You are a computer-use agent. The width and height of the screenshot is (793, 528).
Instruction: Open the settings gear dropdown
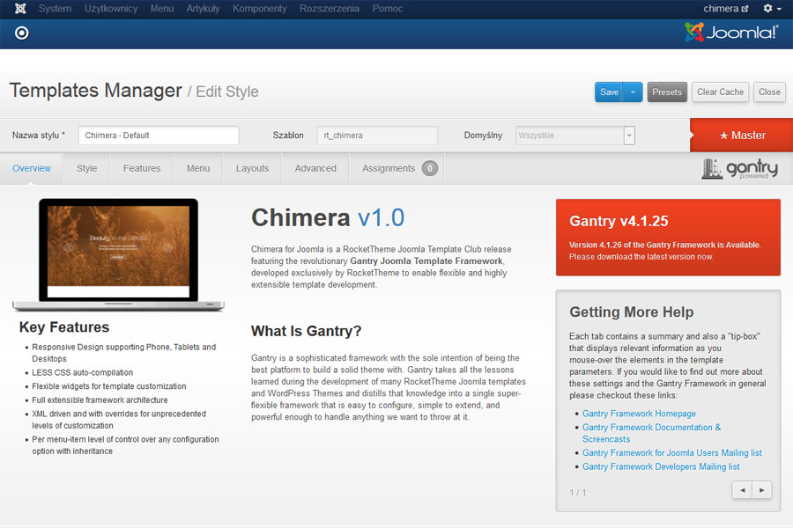coord(772,9)
